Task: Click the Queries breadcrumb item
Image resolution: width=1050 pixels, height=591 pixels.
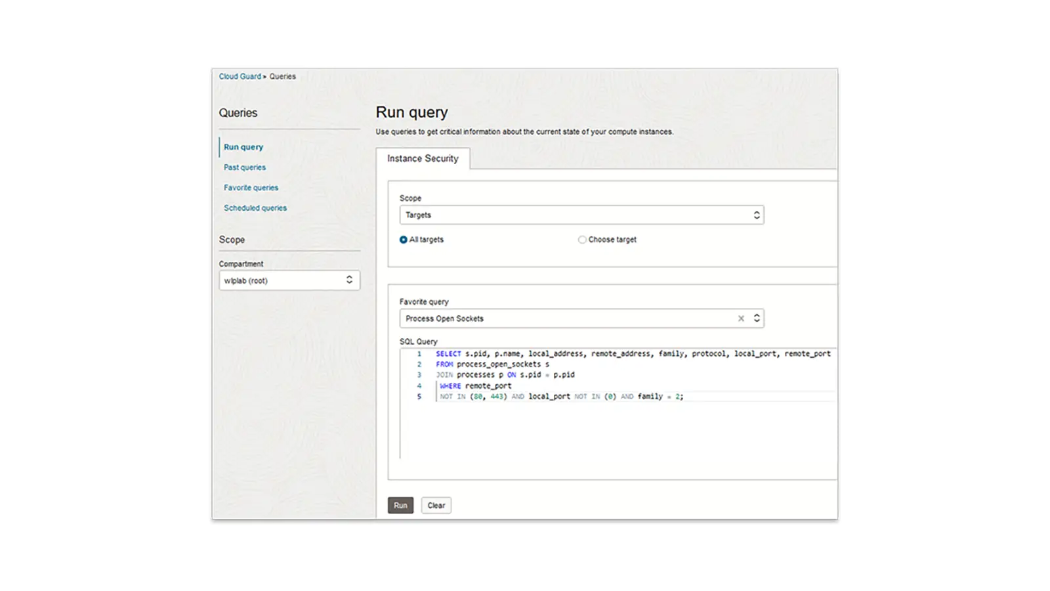Action: pyautogui.click(x=282, y=76)
